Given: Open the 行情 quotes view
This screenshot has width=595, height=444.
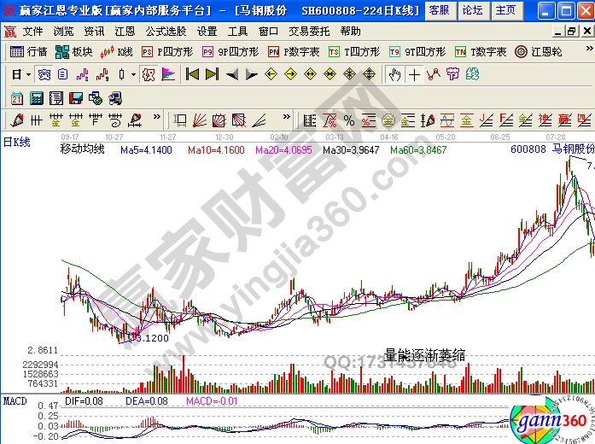Looking at the screenshot, I should (x=29, y=51).
